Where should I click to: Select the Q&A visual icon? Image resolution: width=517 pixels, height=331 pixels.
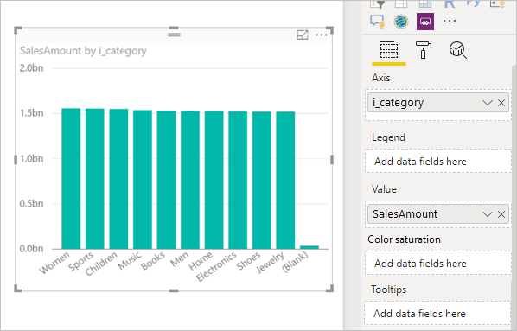pyautogui.click(x=377, y=22)
